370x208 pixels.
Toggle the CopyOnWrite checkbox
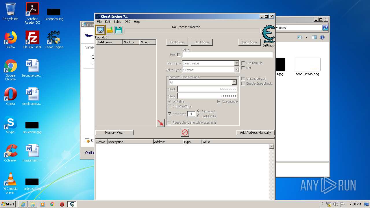point(169,106)
